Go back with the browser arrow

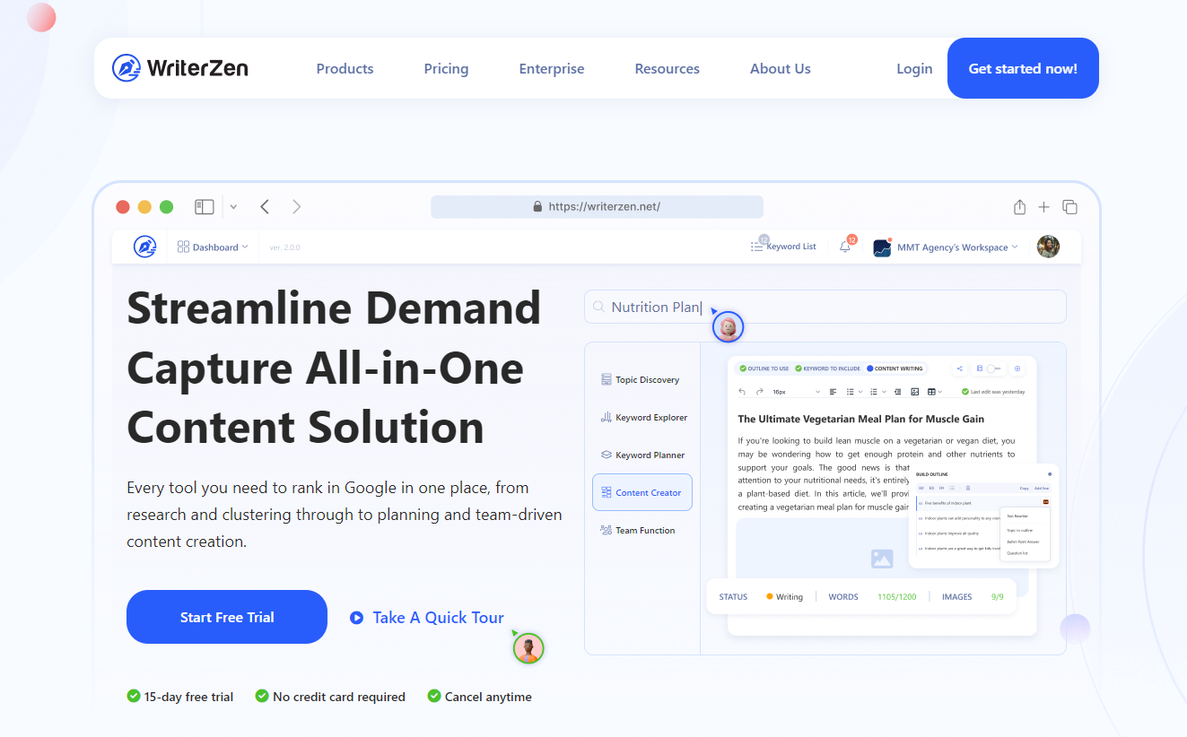click(265, 207)
